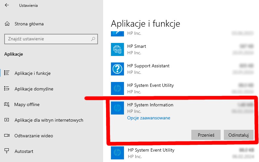259x162 pixels.
Task: Select the HP Support Assistant entry
Action: pyautogui.click(x=182, y=69)
